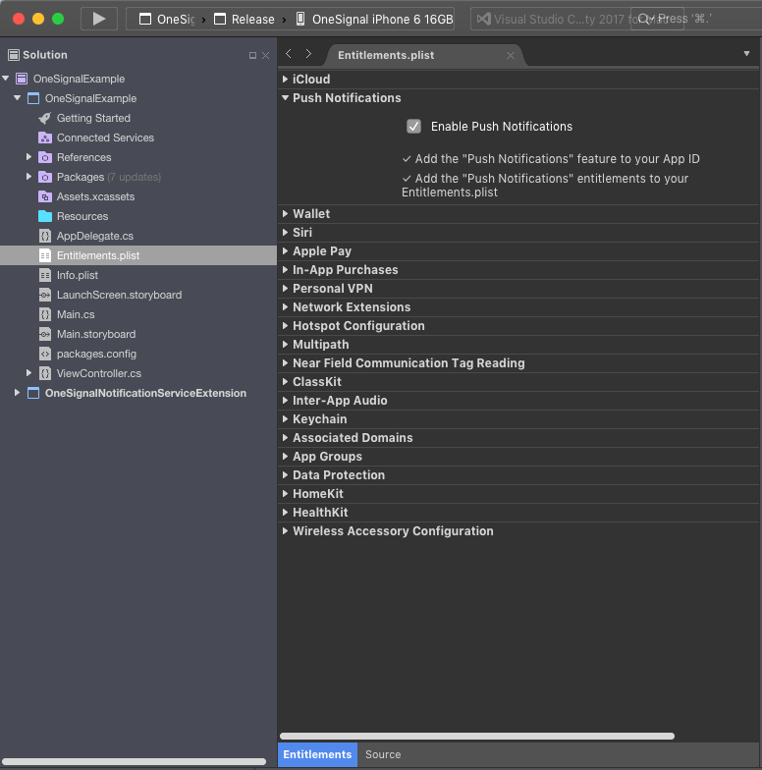Click the References folder icon
Image resolution: width=762 pixels, height=770 pixels.
45,157
